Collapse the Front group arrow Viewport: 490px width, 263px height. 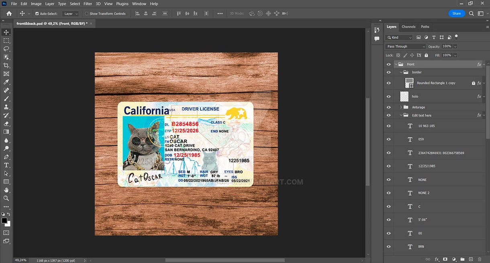(x=396, y=64)
